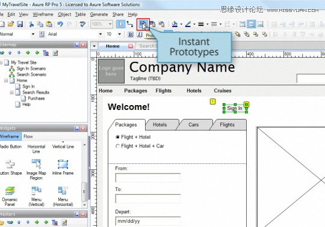Collapse the Search Results node in Sitemap
Image resolution: width=325 pixels, height=227 pixels.
point(12,92)
